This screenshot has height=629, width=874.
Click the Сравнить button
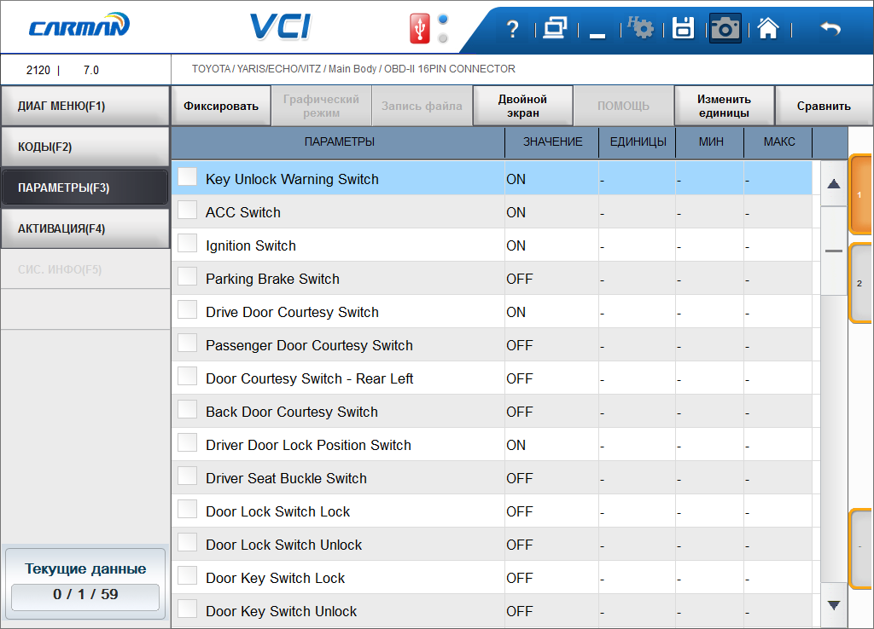(824, 106)
